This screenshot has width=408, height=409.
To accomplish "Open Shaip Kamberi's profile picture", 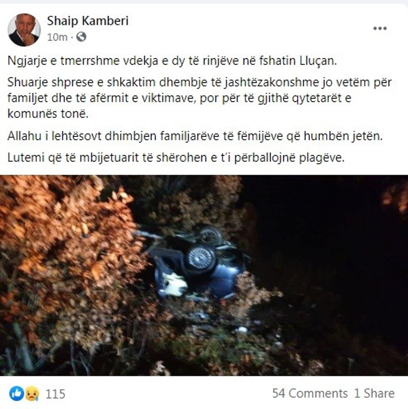I will pos(24,30).
